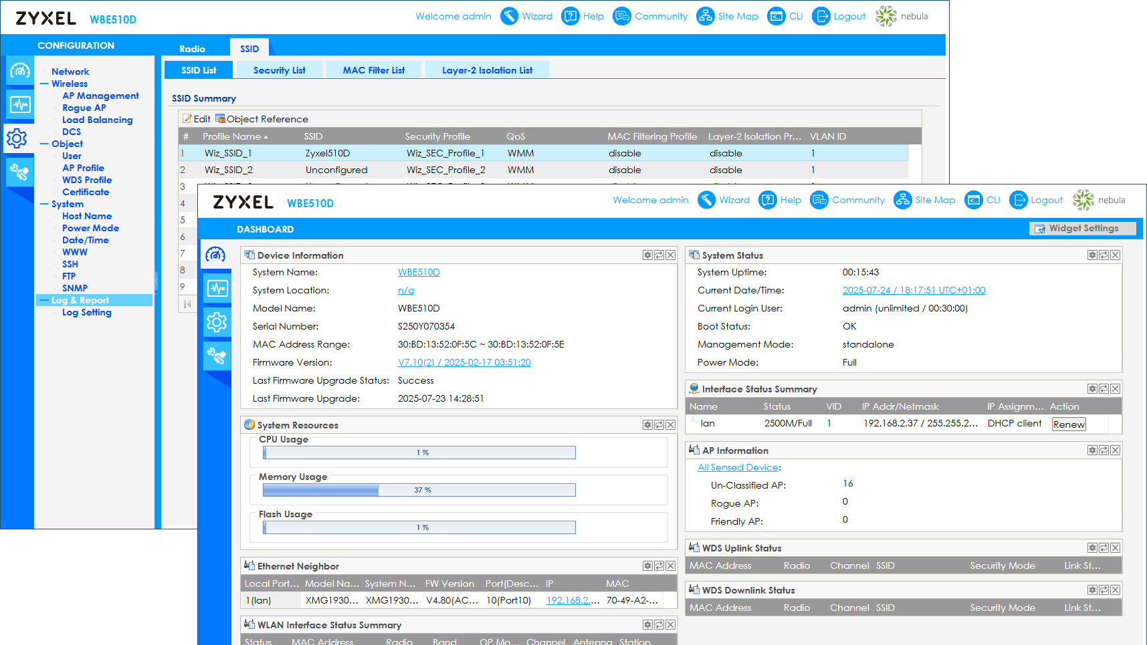Collapse the System tree node
Viewport: 1147px width, 645px height.
pyautogui.click(x=44, y=204)
